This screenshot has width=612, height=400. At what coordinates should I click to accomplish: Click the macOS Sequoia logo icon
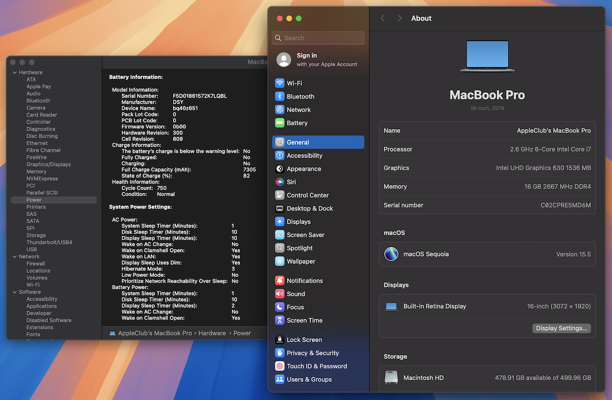[391, 254]
